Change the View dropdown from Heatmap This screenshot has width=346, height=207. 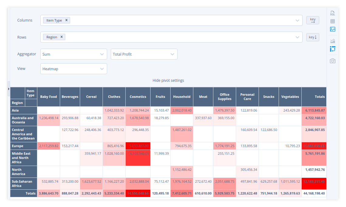coord(73,69)
